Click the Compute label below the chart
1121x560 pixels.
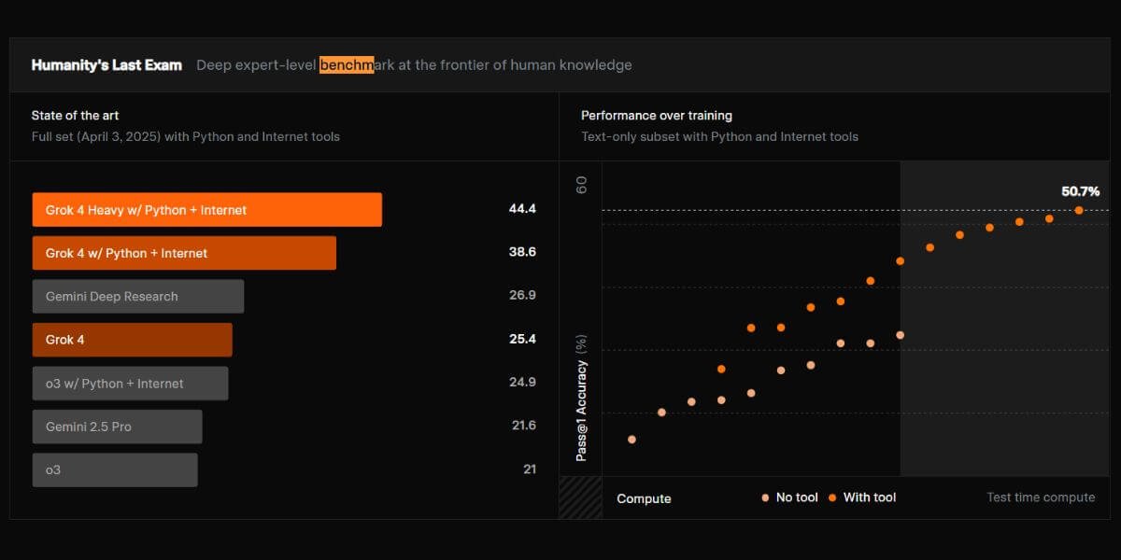pos(644,498)
